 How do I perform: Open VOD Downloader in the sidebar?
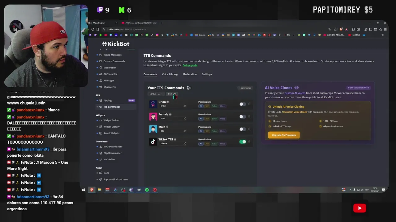pyautogui.click(x=113, y=147)
